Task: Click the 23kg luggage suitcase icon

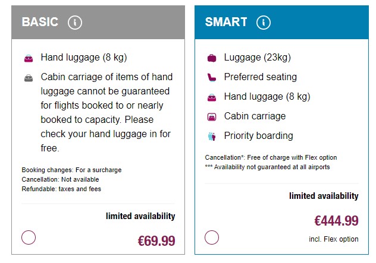Action: point(212,58)
